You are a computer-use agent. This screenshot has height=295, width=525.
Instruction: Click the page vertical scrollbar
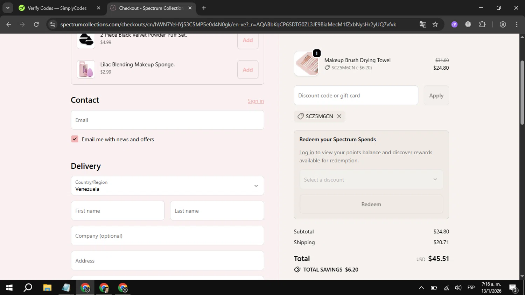tap(522, 93)
